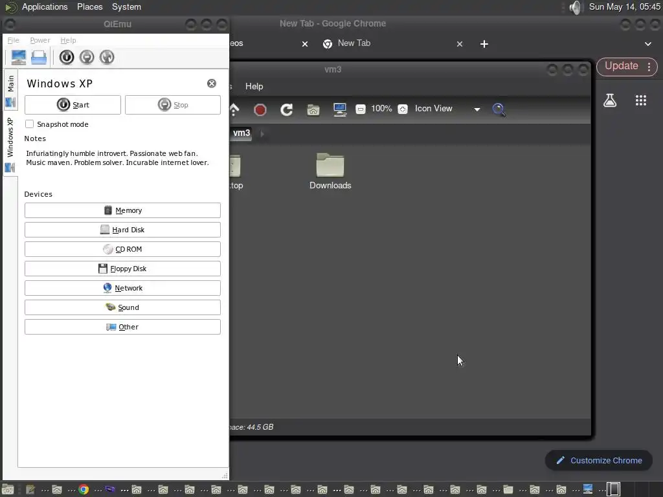Open Chrome three-dot menu beside Update

coord(649,67)
